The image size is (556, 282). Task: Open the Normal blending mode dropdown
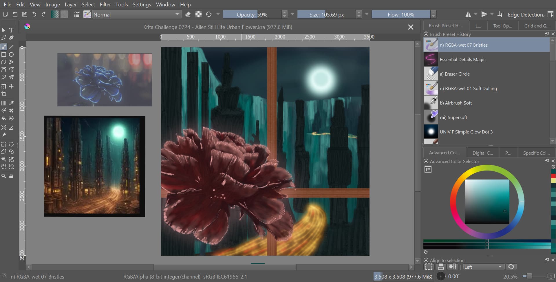coord(137,14)
